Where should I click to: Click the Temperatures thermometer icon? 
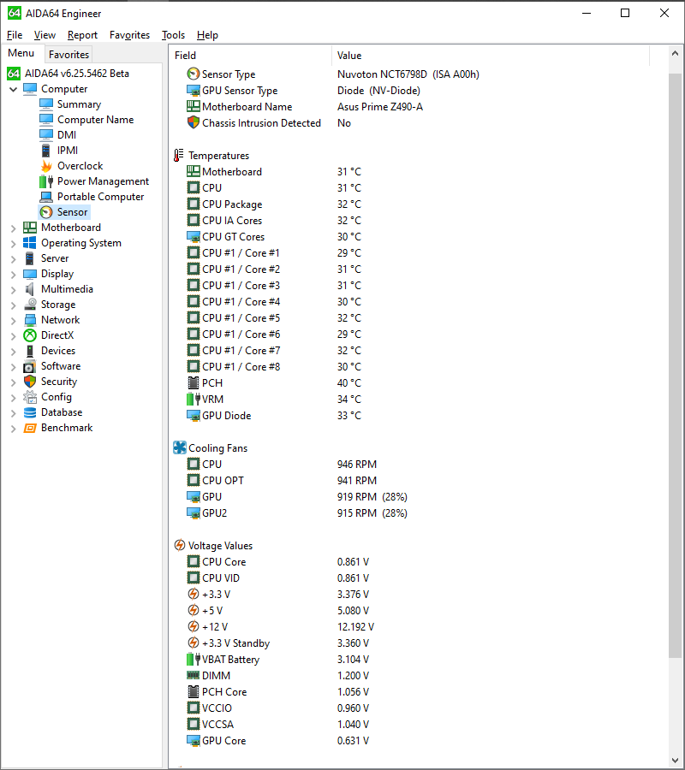179,156
